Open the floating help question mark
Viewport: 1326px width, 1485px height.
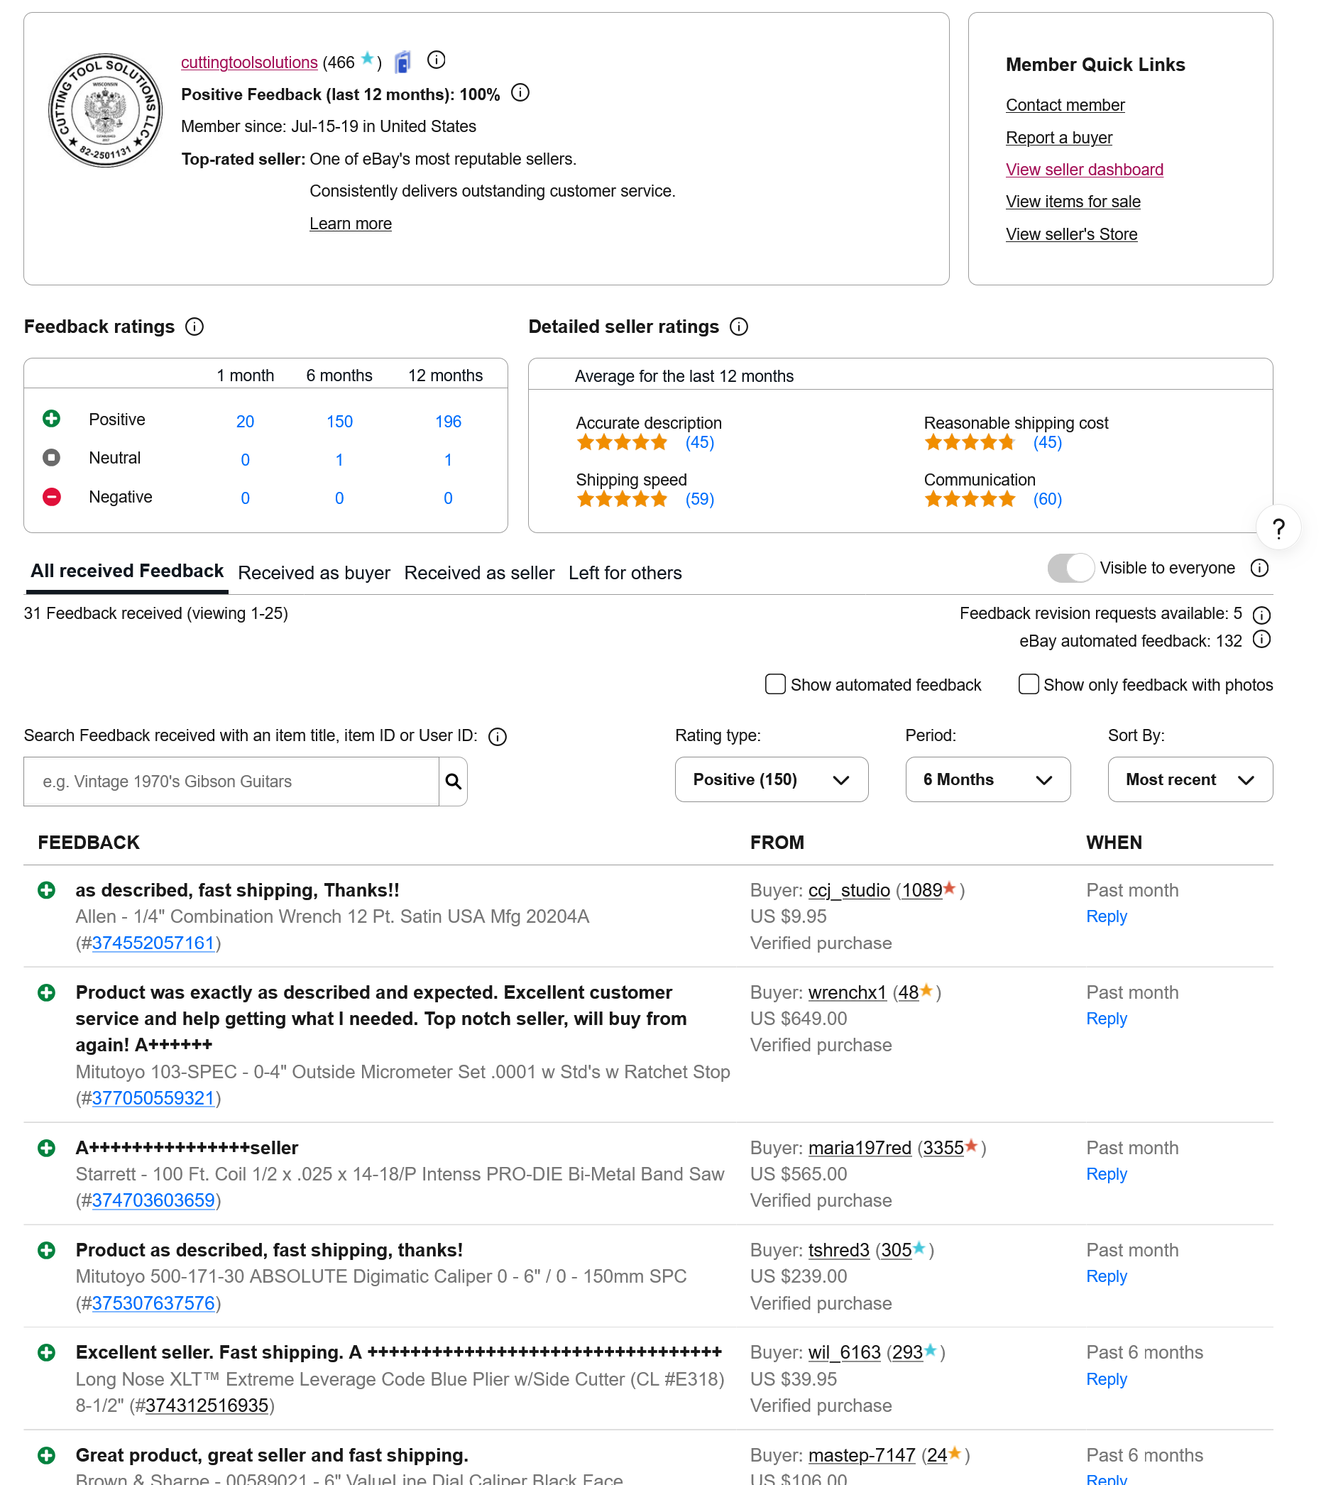pos(1278,527)
